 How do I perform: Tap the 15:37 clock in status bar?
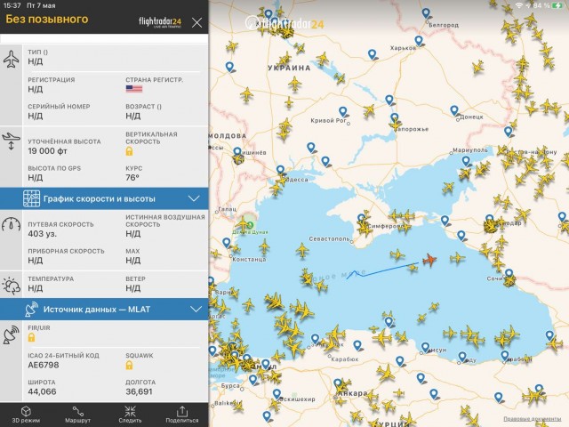(12, 5)
